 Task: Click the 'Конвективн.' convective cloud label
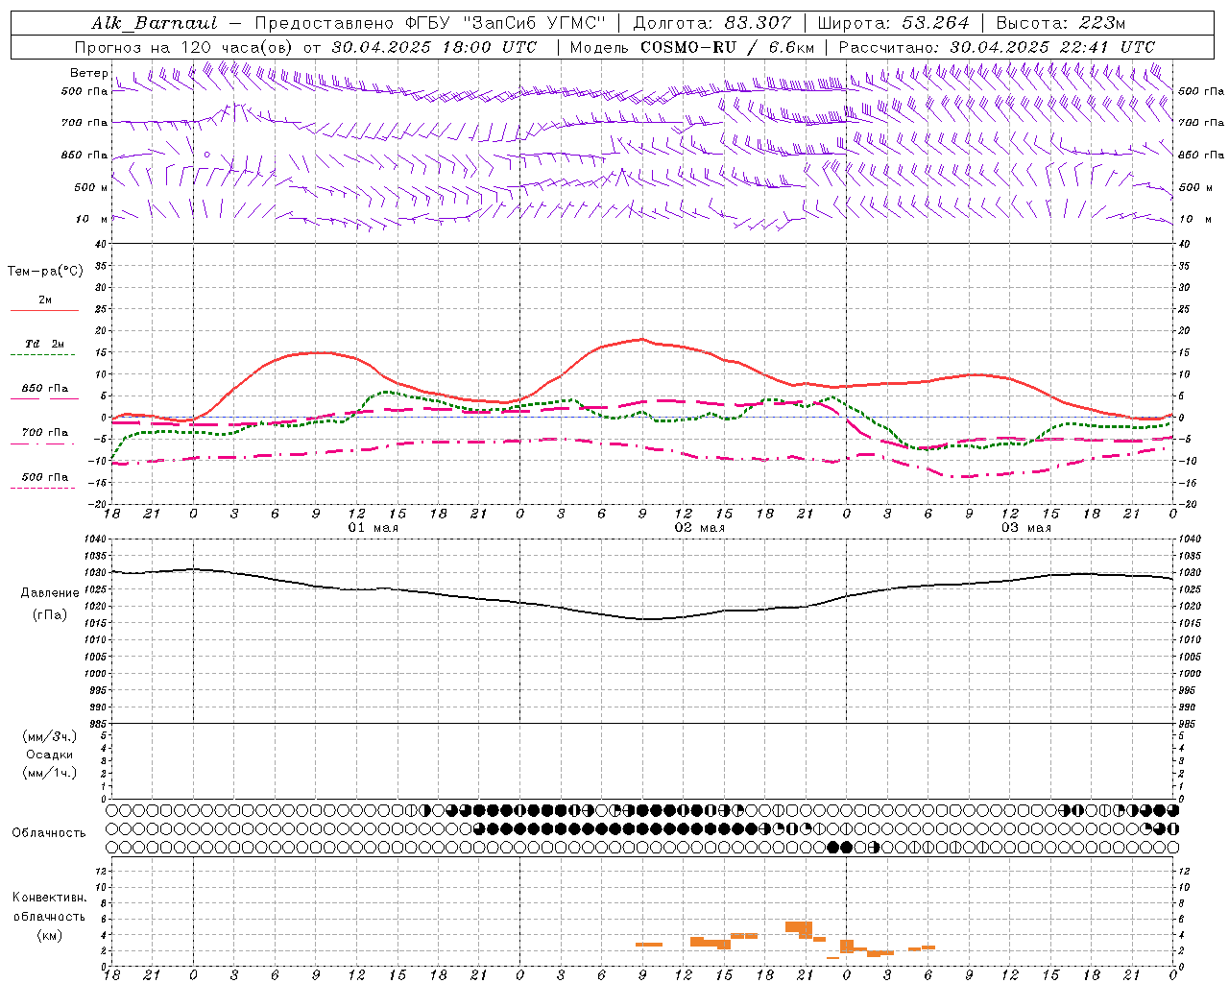49,898
